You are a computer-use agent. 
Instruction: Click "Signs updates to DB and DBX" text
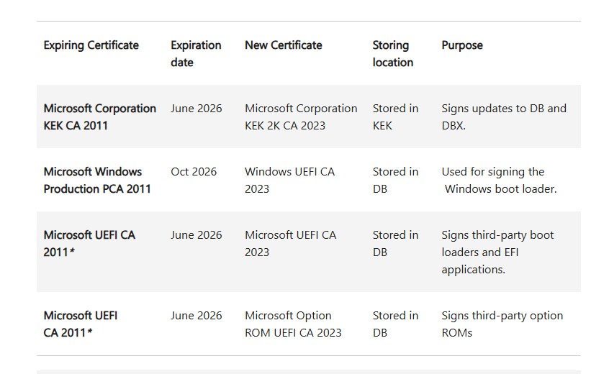(x=503, y=117)
